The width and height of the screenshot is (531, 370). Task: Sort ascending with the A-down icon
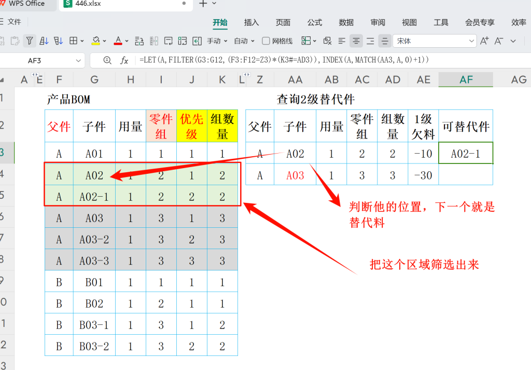tap(44, 41)
